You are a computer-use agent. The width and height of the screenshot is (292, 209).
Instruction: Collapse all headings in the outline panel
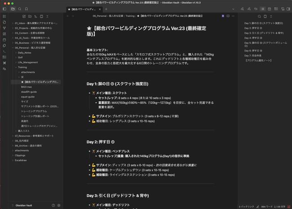coord(271,16)
